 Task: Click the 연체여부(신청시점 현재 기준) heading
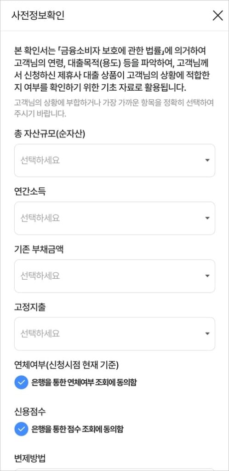(x=67, y=365)
